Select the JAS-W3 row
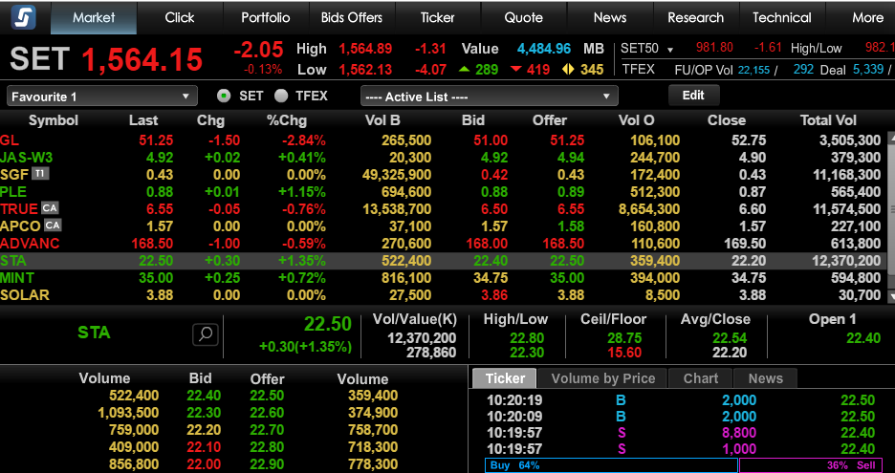Viewport: 895px width, 473px height. 443,158
